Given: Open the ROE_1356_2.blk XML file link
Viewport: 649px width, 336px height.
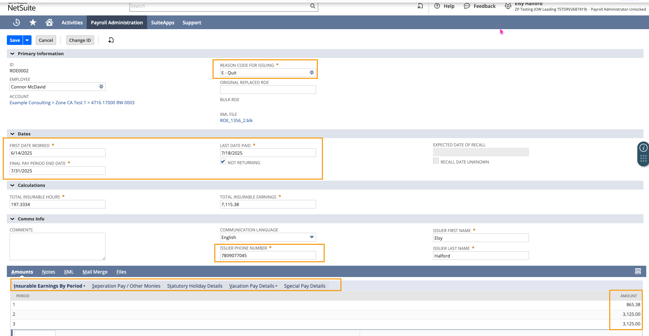Looking at the screenshot, I should click(236, 120).
